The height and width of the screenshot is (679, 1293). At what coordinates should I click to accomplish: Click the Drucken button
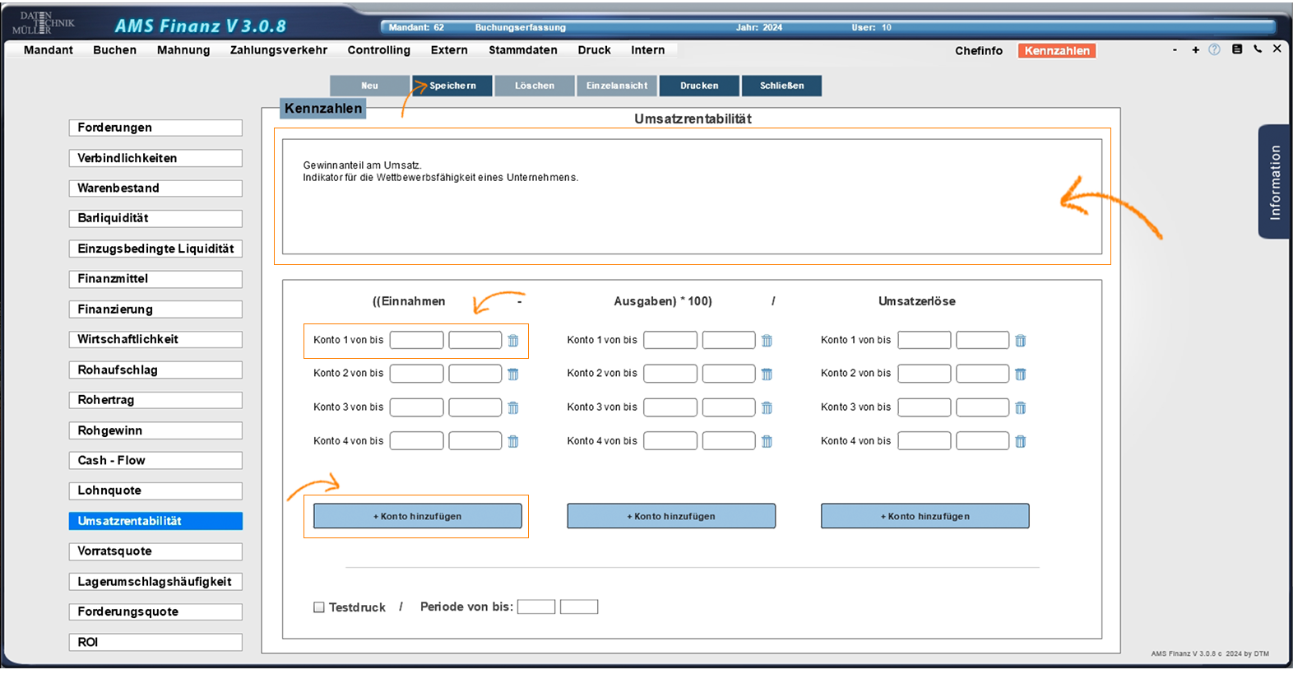[x=699, y=86]
